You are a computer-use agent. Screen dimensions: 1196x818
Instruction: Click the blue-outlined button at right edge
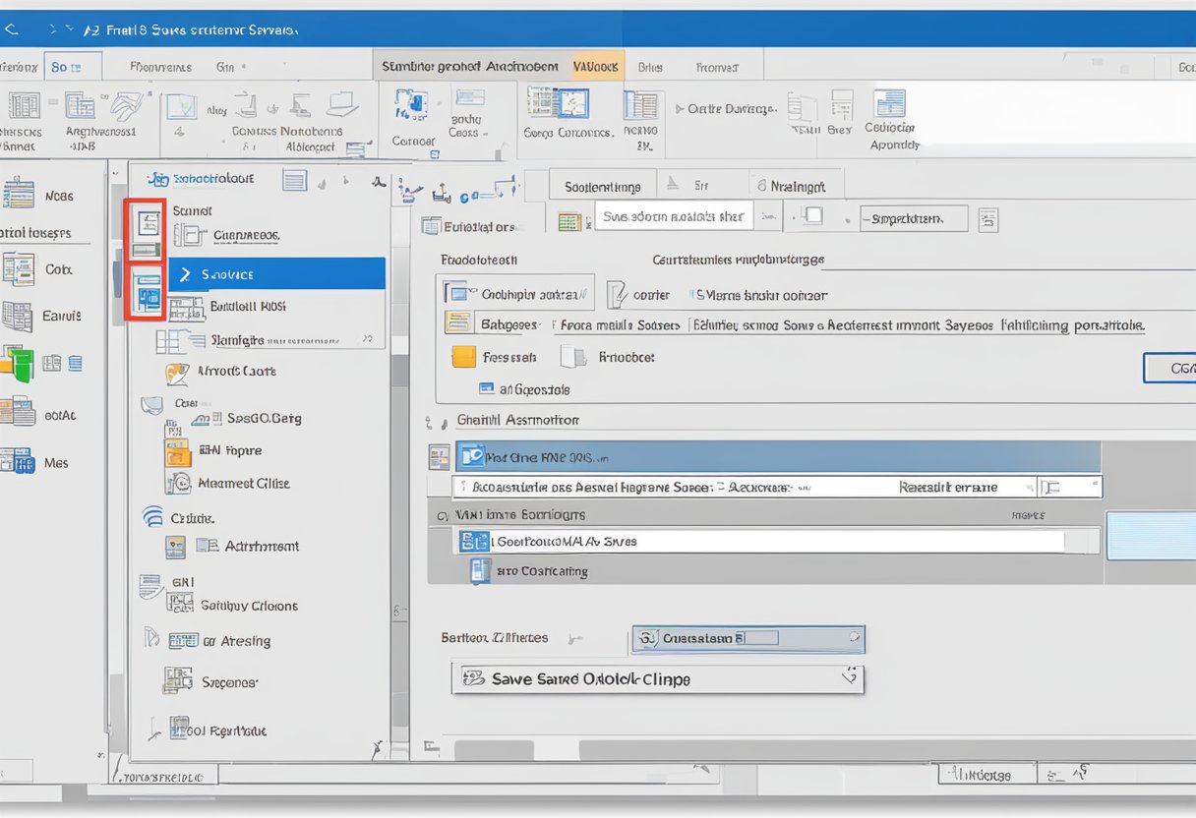(x=1170, y=368)
